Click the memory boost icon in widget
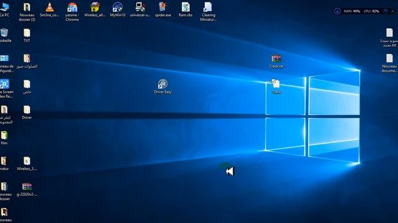 click(337, 11)
